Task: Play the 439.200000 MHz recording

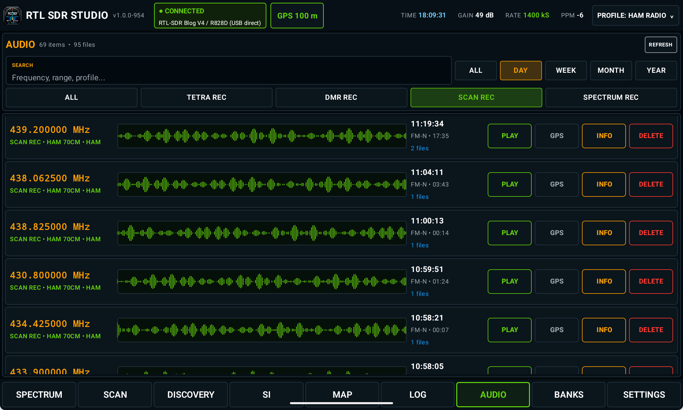Action: pyautogui.click(x=510, y=136)
